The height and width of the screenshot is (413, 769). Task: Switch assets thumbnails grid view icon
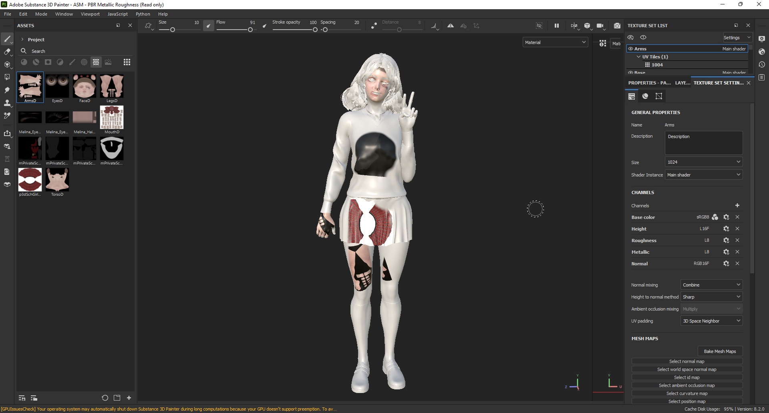tap(127, 62)
